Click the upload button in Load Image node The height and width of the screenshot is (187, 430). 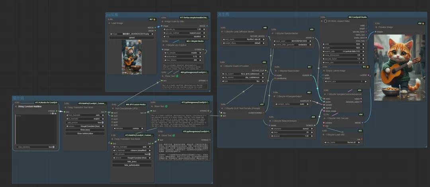pyautogui.click(x=131, y=37)
